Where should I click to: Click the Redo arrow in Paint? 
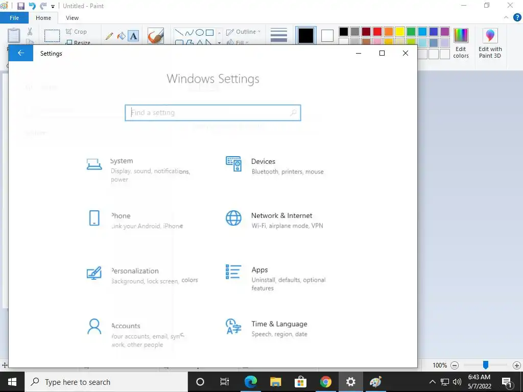pyautogui.click(x=43, y=6)
